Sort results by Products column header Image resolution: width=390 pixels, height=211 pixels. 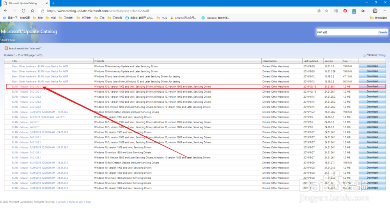[99, 61]
